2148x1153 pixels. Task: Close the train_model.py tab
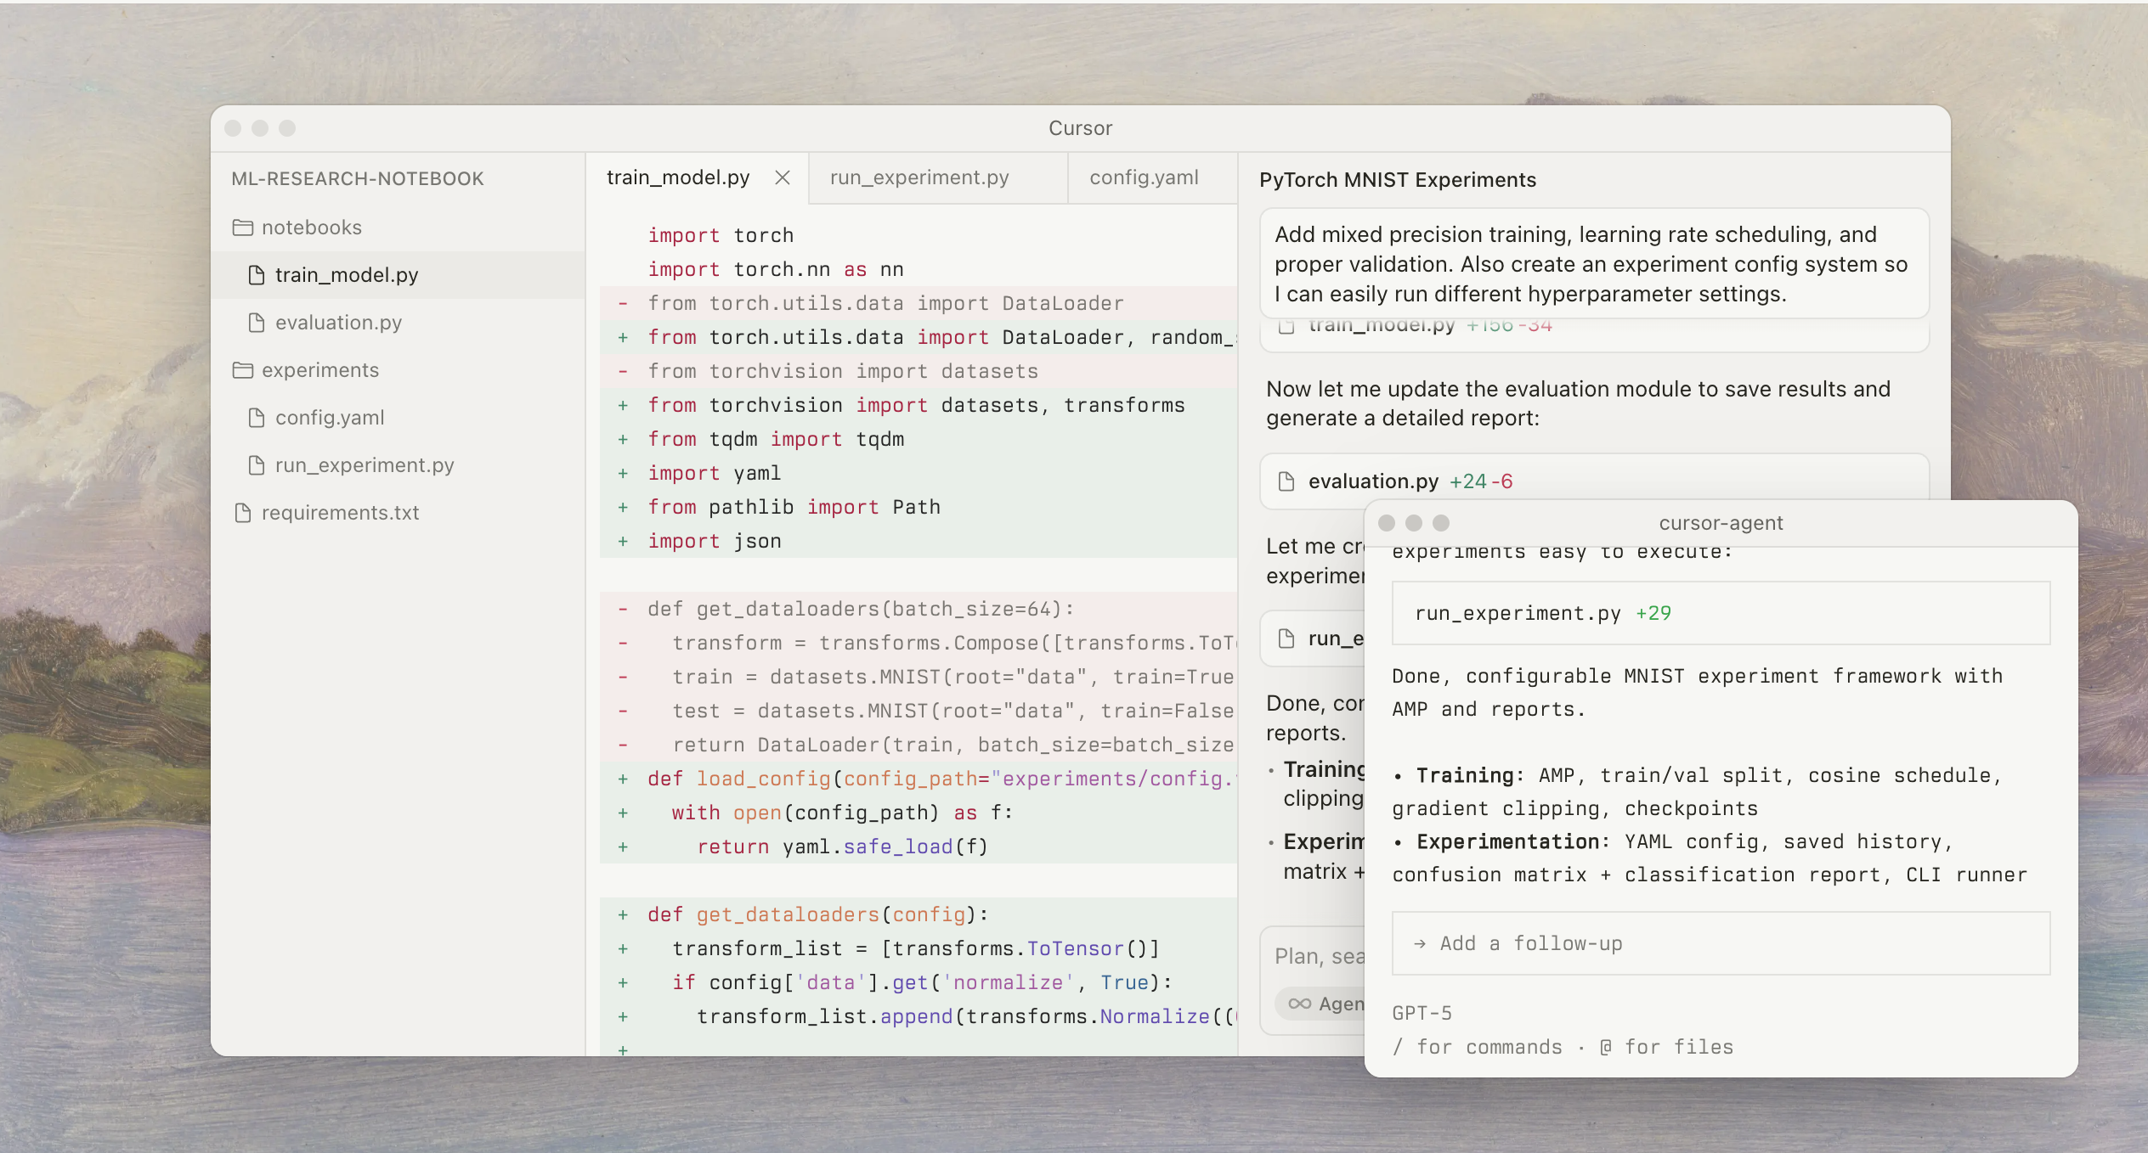pyautogui.click(x=783, y=177)
